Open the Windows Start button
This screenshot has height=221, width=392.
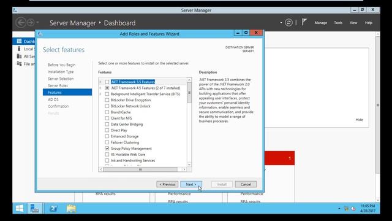pos(20,209)
